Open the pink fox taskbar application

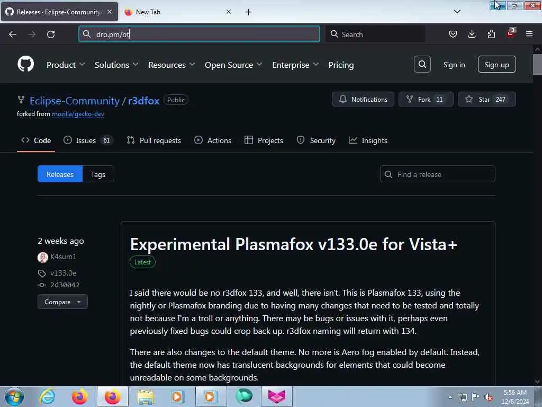click(277, 396)
